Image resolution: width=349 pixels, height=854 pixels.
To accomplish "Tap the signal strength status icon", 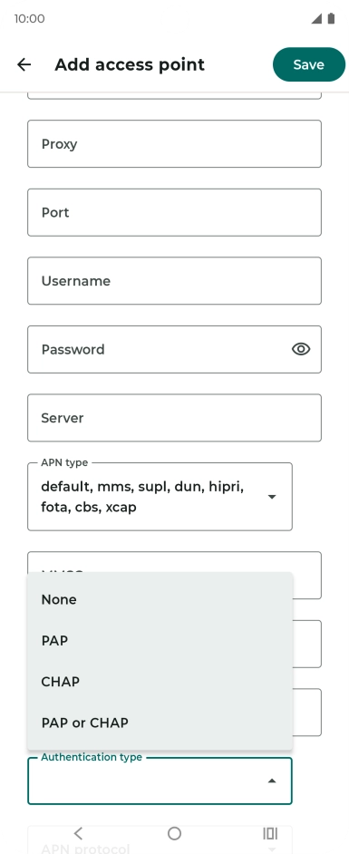I will 316,18.
